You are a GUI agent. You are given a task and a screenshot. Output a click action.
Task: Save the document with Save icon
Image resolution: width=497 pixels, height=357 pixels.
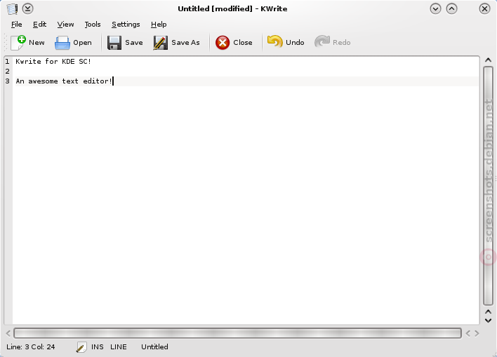click(125, 43)
